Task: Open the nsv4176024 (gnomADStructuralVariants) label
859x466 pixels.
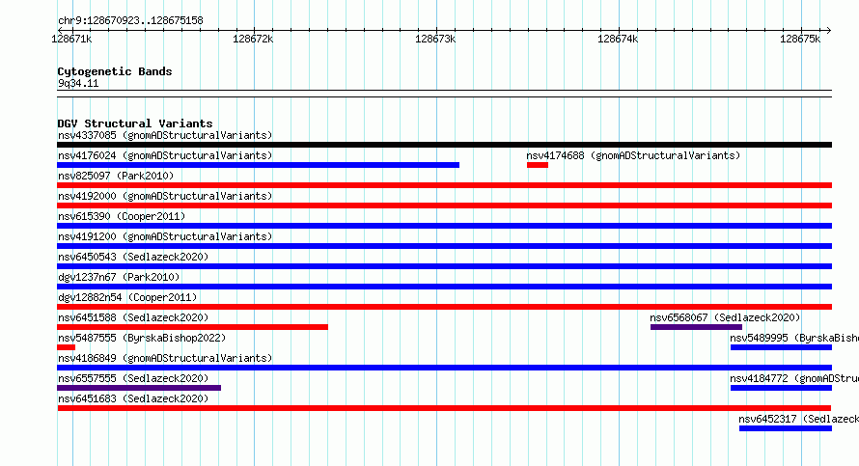Action: 165,155
